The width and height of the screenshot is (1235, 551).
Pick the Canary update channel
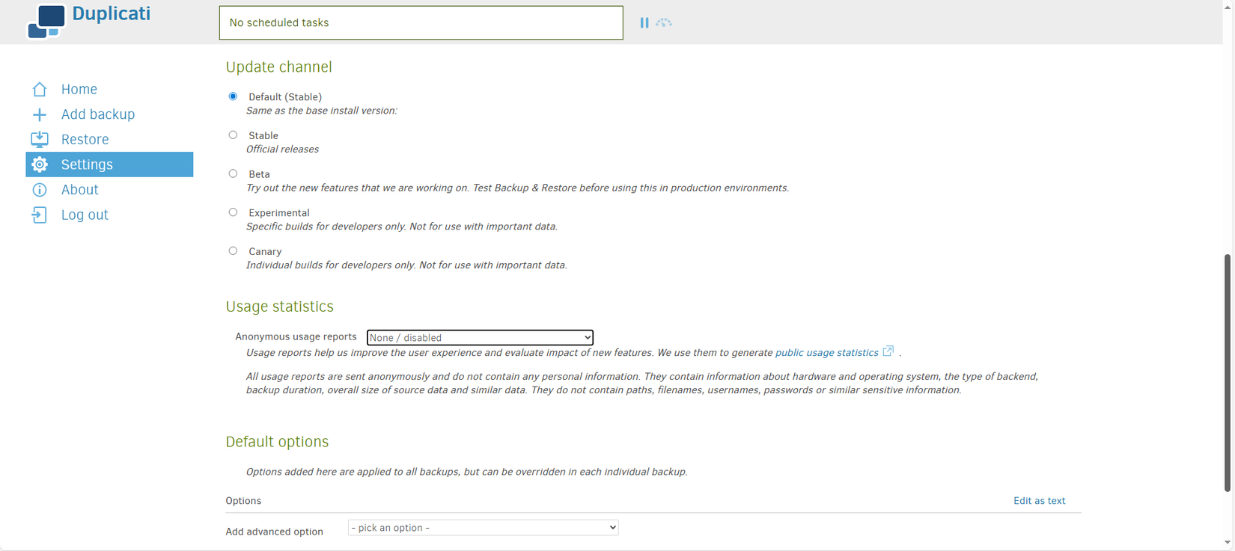tap(233, 251)
